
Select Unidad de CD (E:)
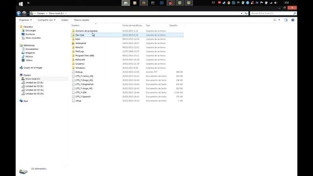(34, 83)
